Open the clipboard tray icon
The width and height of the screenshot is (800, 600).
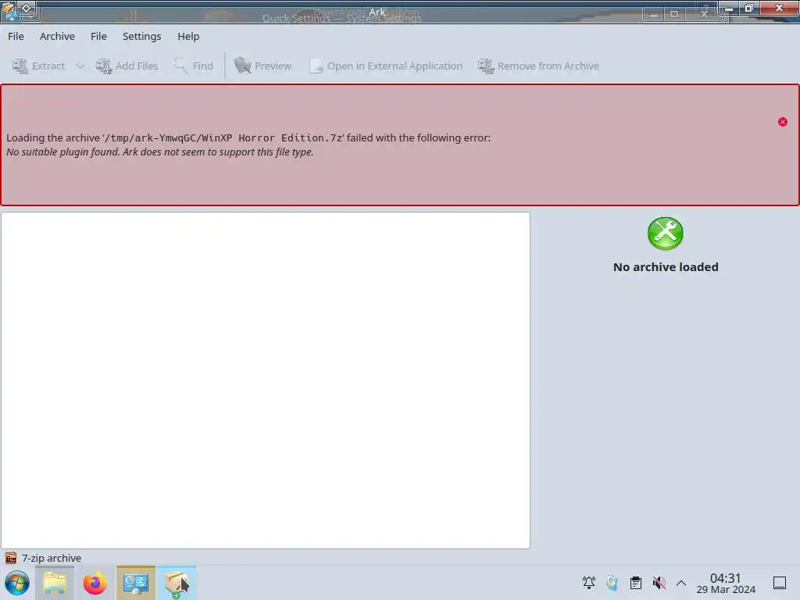click(x=636, y=583)
